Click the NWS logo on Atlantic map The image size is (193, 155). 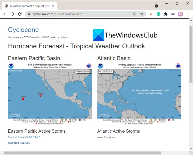[x=178, y=66]
